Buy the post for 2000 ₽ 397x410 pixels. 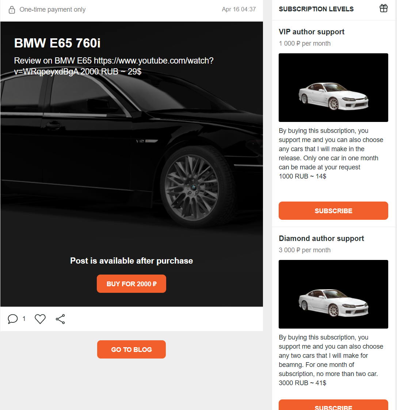[131, 284]
